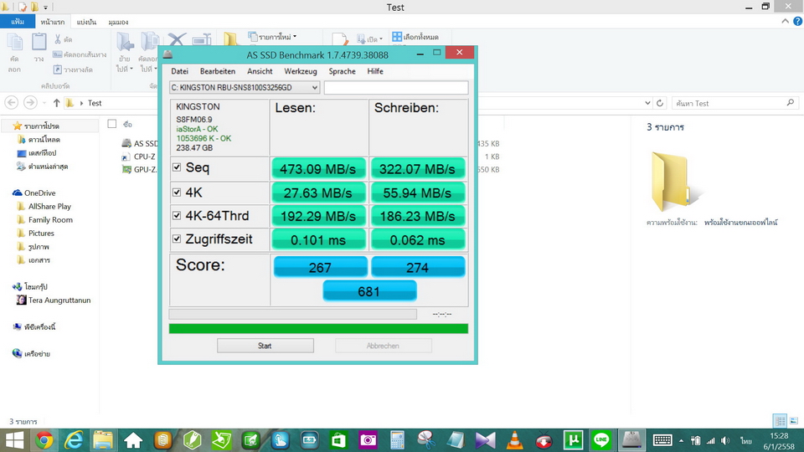
Task: Click the Delete X icon in the Explorer ribbon
Action: point(177,39)
